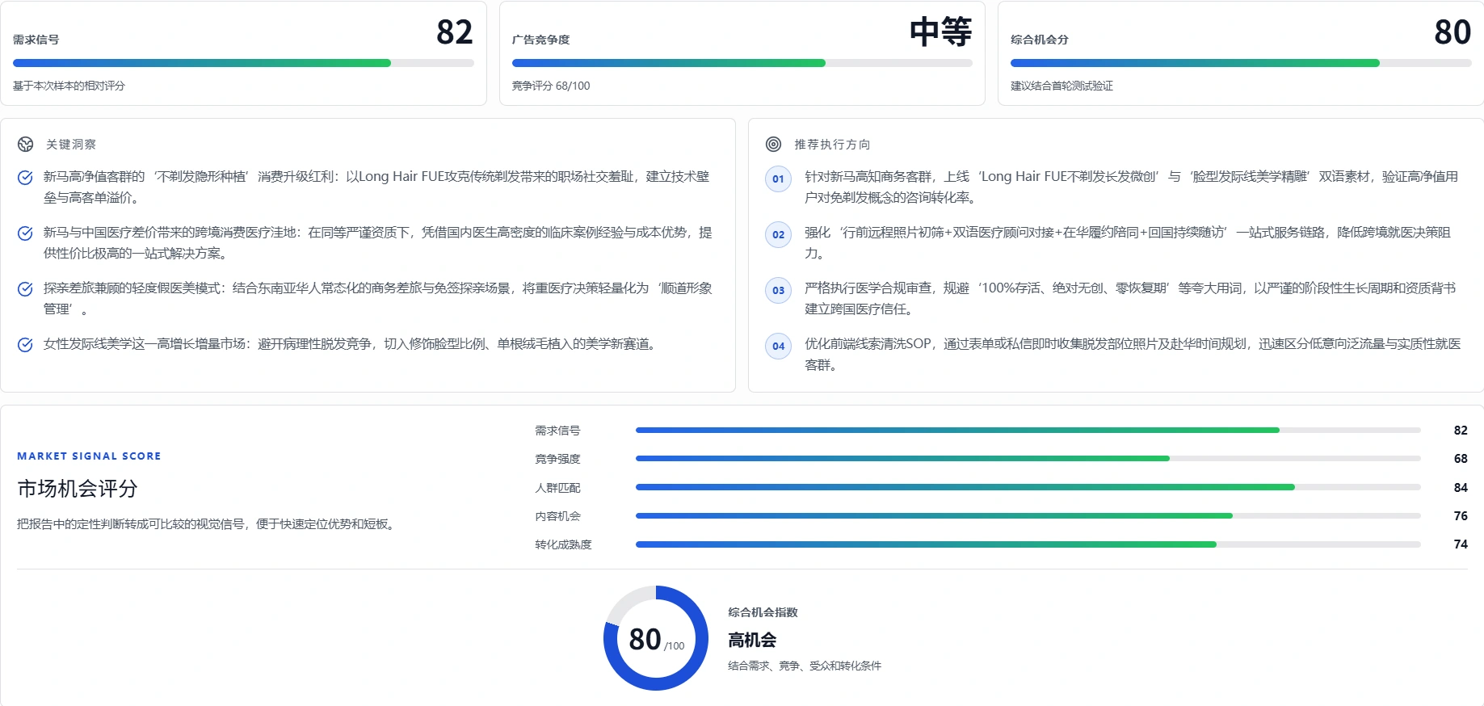The image size is (1484, 706).
Task: Select the check icon next to 探亲差旅兼顾 insight
Action: (x=26, y=289)
